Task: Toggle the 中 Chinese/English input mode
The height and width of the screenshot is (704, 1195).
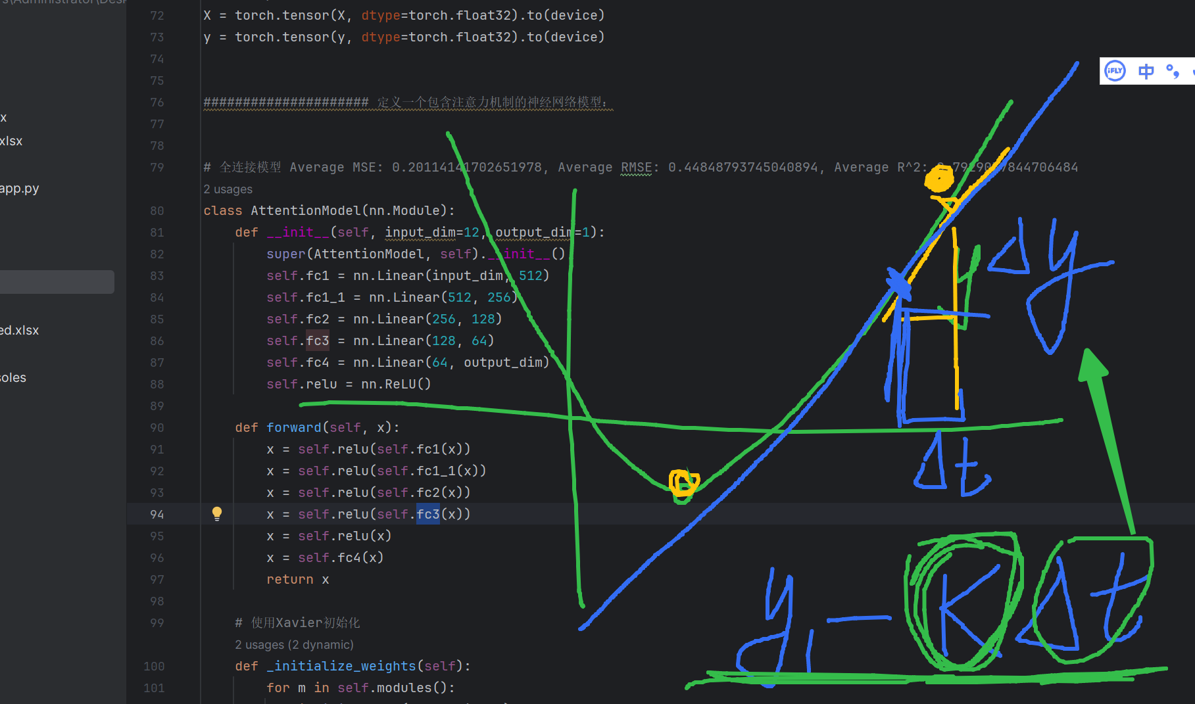Action: coord(1146,71)
